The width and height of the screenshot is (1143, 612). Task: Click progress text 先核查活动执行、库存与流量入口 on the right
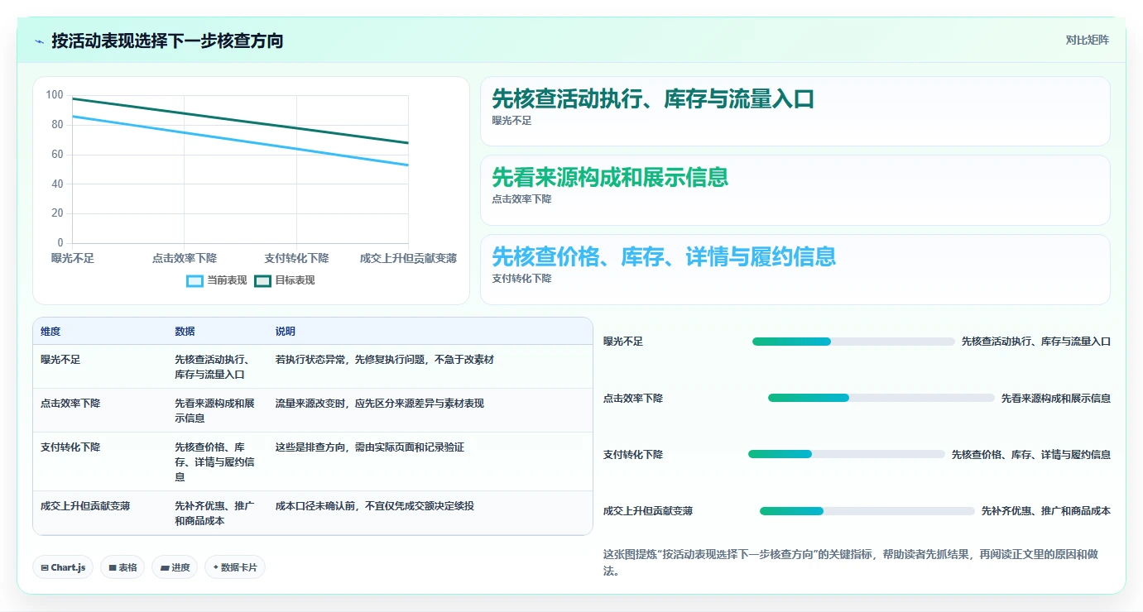tap(1036, 342)
